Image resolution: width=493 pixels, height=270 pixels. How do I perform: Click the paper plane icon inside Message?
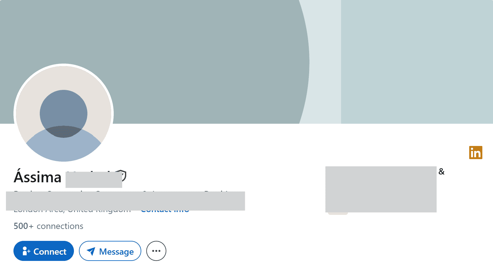91,251
